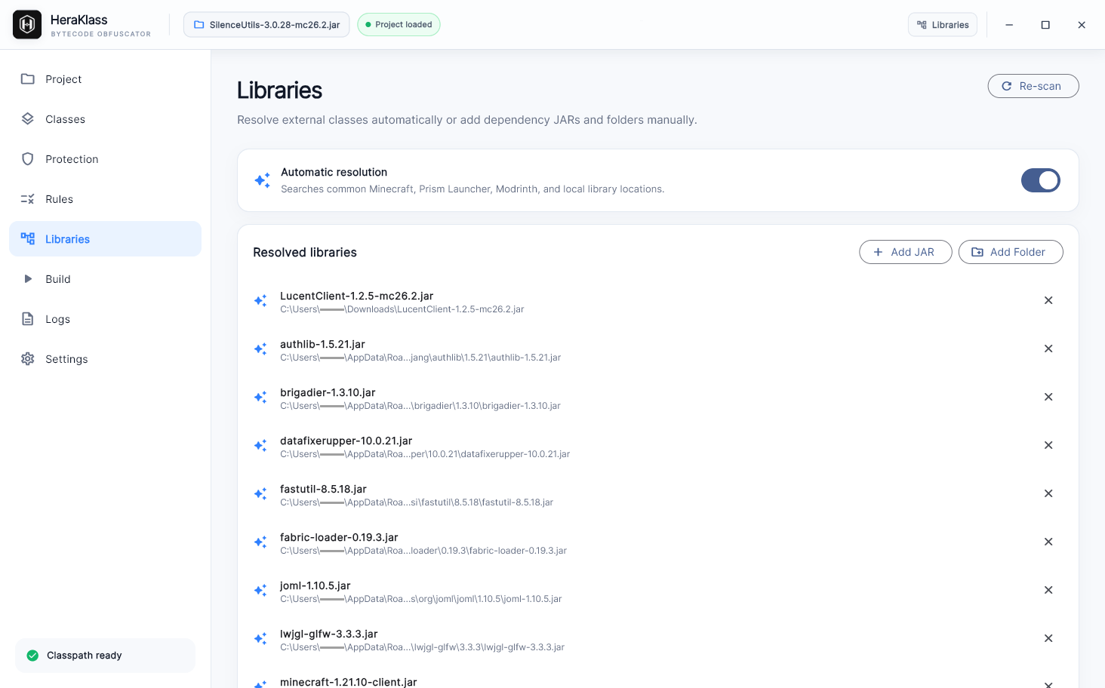Screen dimensions: 1105x688
Task: Go to Classes in the sidebar
Action: 105,119
